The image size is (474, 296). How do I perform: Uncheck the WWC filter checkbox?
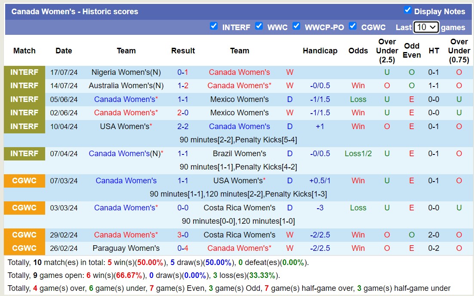point(259,26)
